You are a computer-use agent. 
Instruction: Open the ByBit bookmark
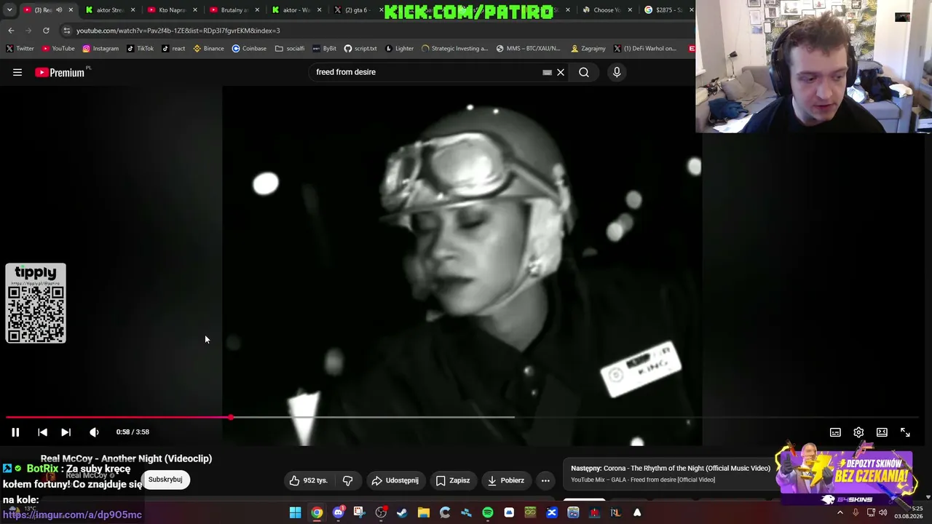(x=324, y=49)
